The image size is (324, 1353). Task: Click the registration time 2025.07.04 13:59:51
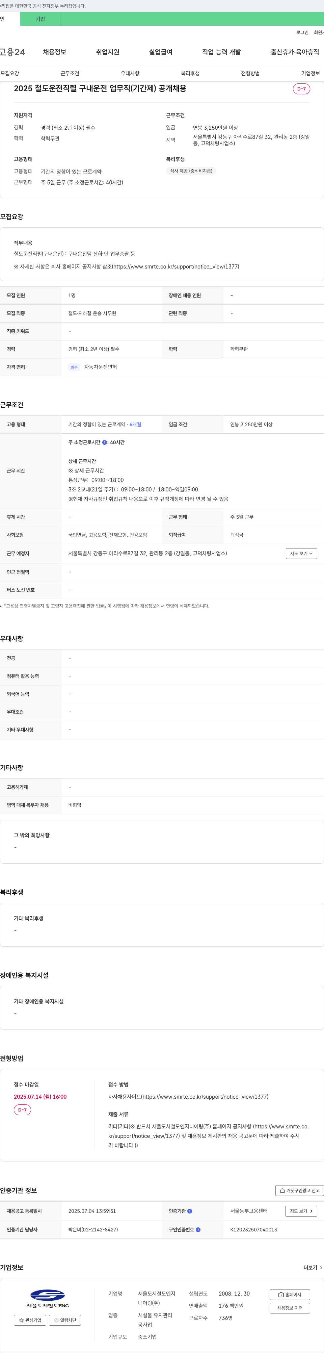point(92,1211)
